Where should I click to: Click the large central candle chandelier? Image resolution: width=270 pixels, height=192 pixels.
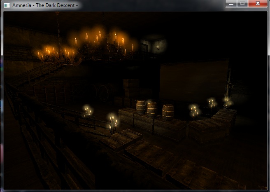[x=103, y=44]
